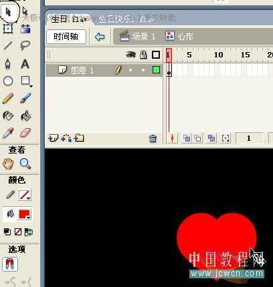Screen dimensions: 273x287
Task: Toggle visibility of all layers
Action: coord(131,55)
